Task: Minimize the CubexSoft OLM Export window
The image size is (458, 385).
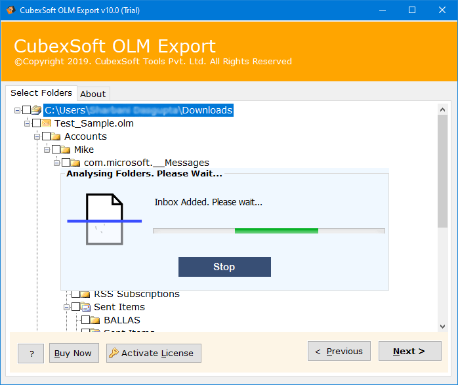Action: point(383,10)
